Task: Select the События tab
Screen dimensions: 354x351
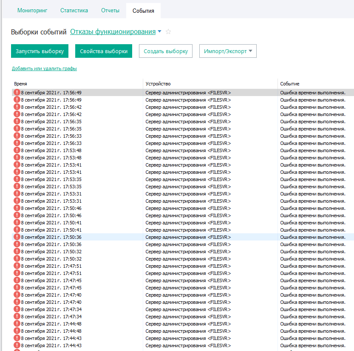Action: (143, 11)
